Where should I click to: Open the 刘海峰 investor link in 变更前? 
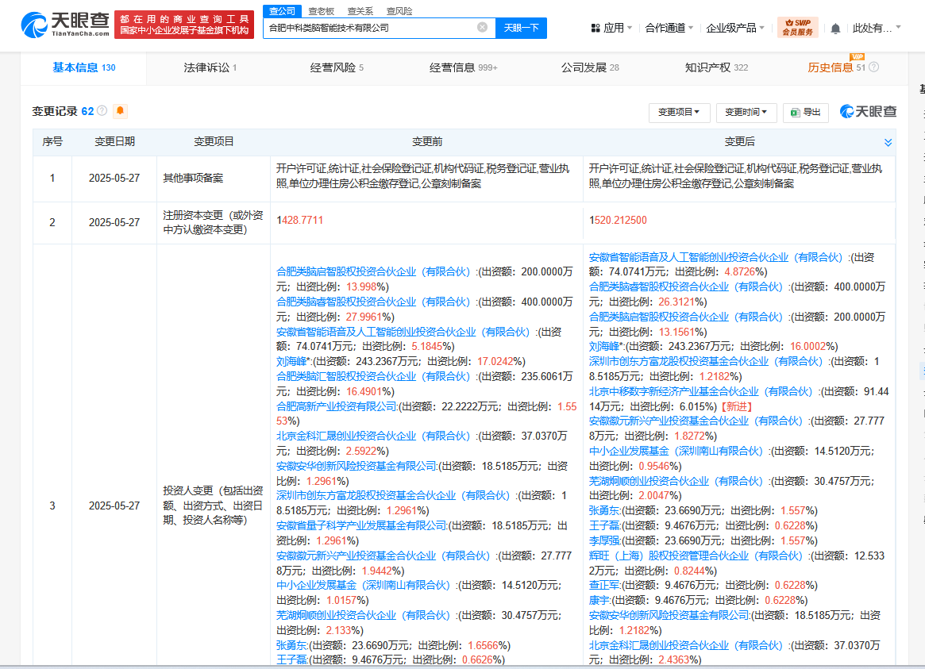(292, 361)
